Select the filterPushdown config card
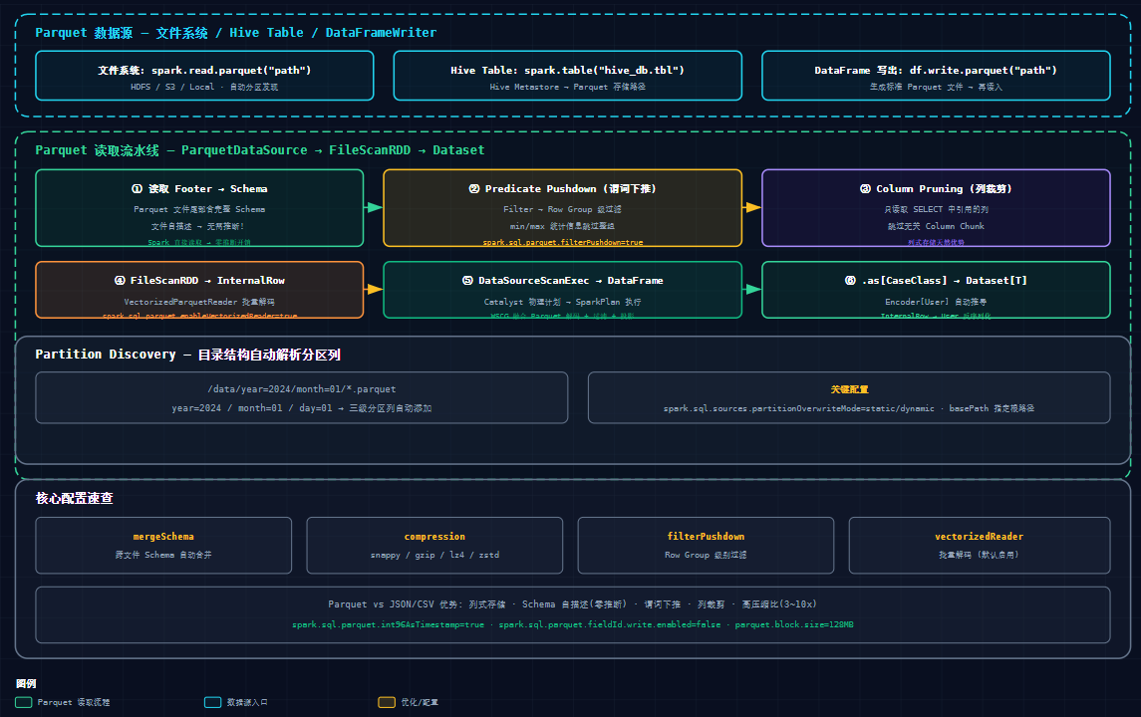This screenshot has width=1141, height=717. [x=706, y=546]
